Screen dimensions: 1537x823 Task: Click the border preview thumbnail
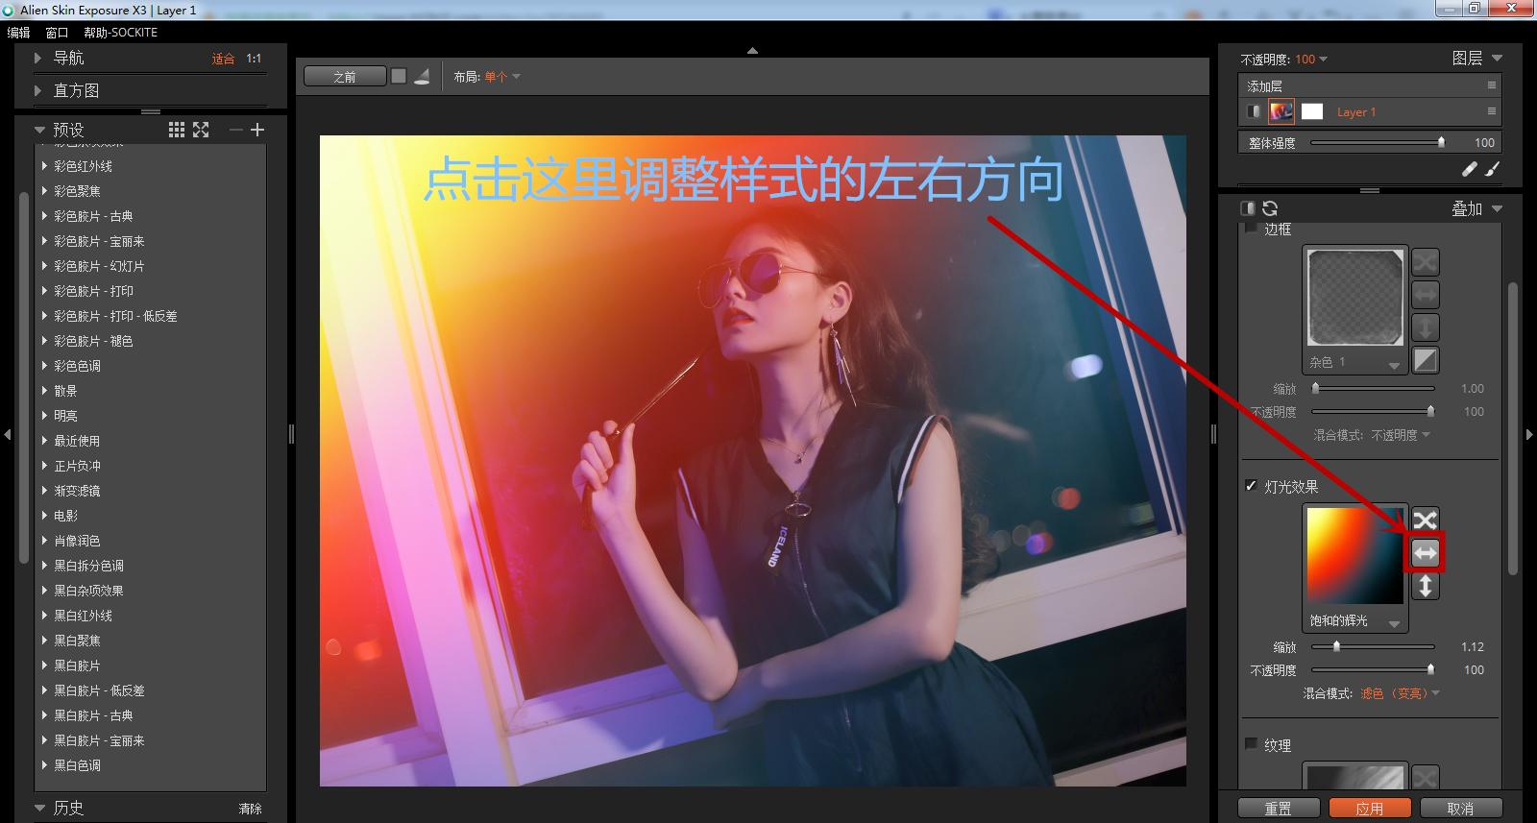coord(1354,297)
